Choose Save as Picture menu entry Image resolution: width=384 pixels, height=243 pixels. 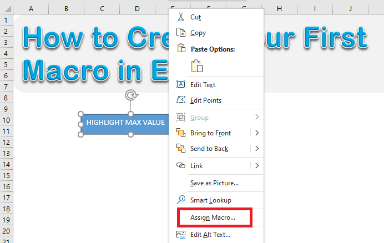point(216,183)
